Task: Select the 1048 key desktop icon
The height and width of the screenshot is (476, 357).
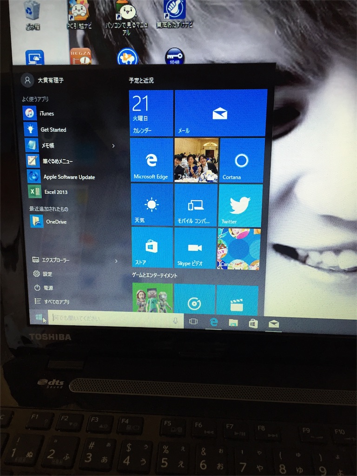Action: point(175,56)
